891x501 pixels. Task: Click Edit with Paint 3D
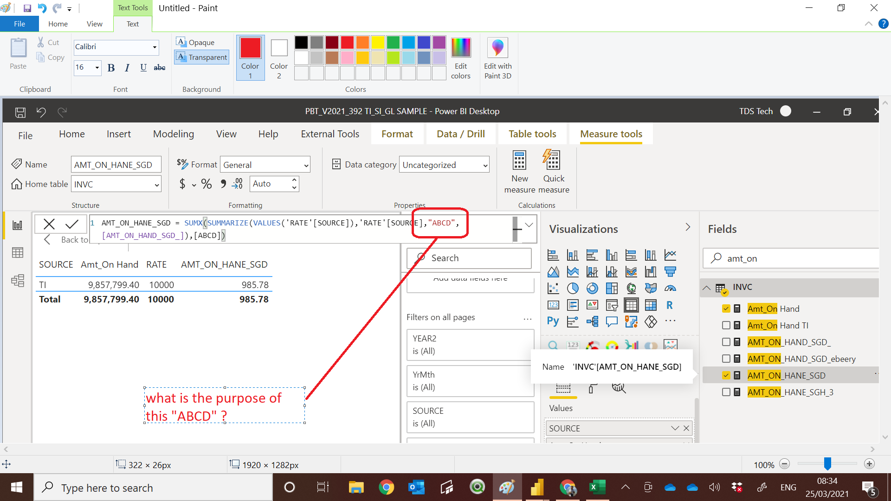497,58
